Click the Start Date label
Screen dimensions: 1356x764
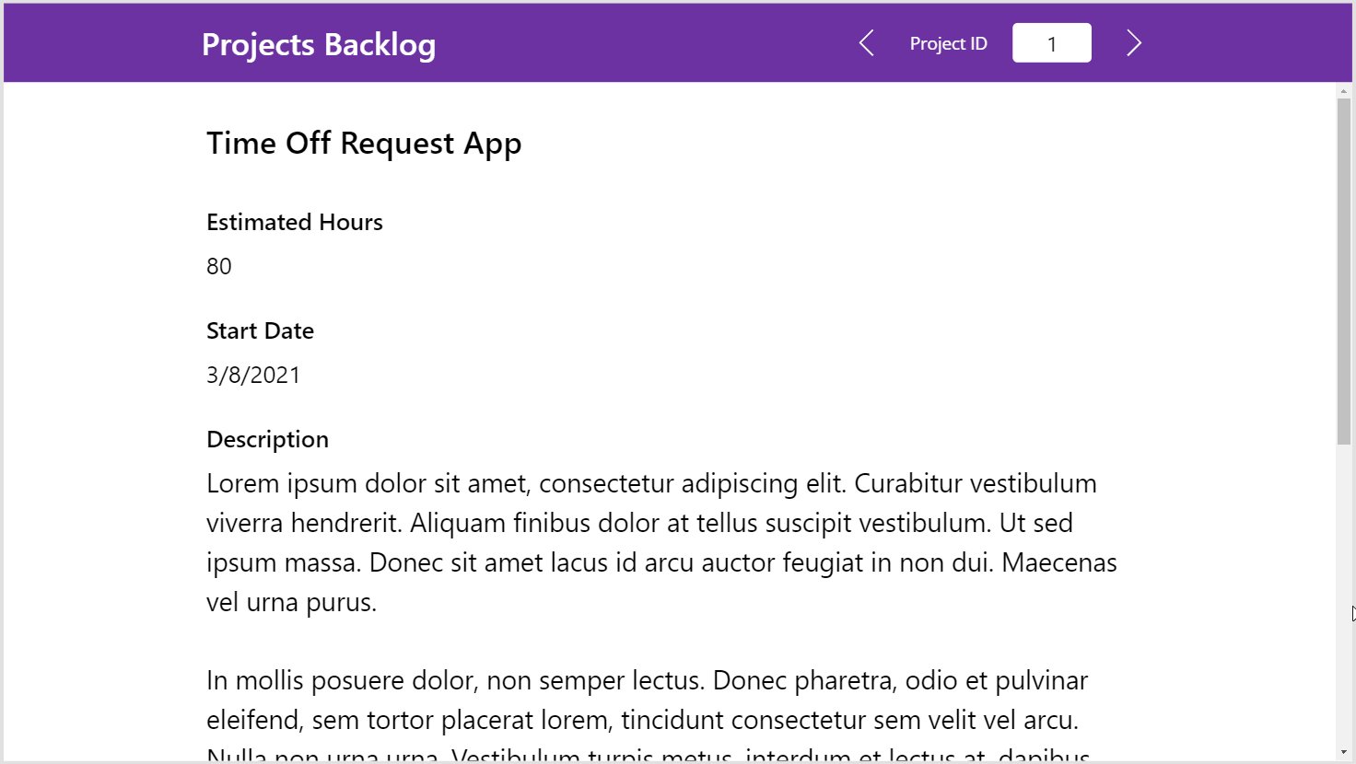pos(260,330)
